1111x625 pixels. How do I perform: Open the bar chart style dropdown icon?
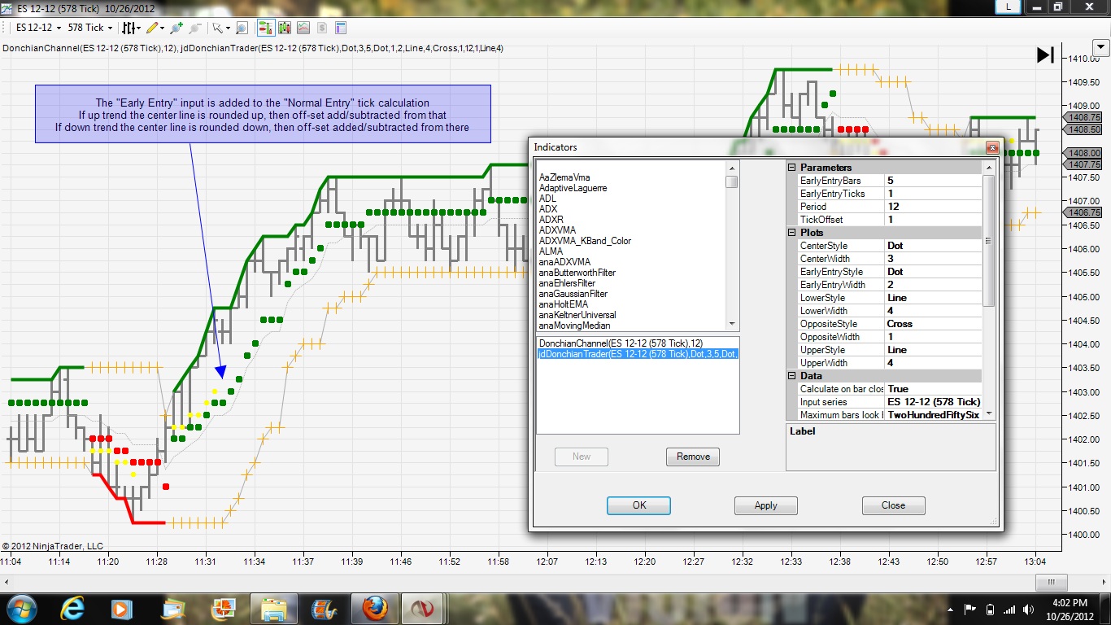click(x=130, y=28)
